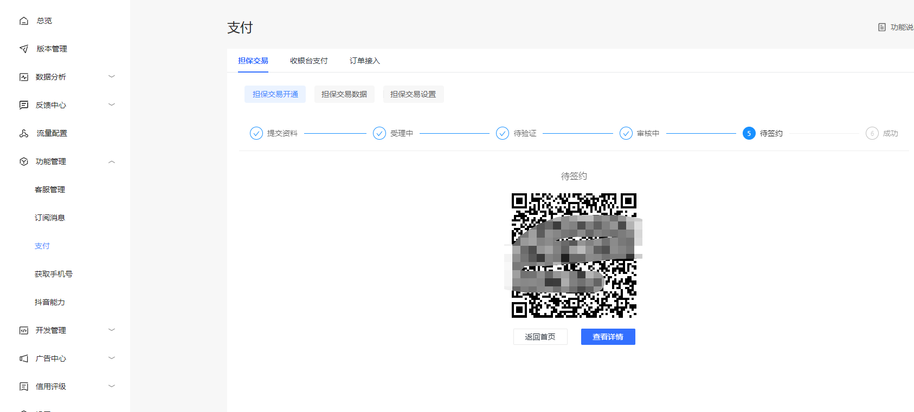Click the 审核中 step label
The width and height of the screenshot is (914, 412).
(x=648, y=133)
